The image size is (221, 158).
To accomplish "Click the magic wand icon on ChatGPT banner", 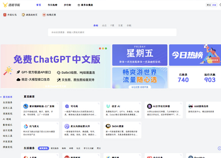I will (x=8, y=70).
